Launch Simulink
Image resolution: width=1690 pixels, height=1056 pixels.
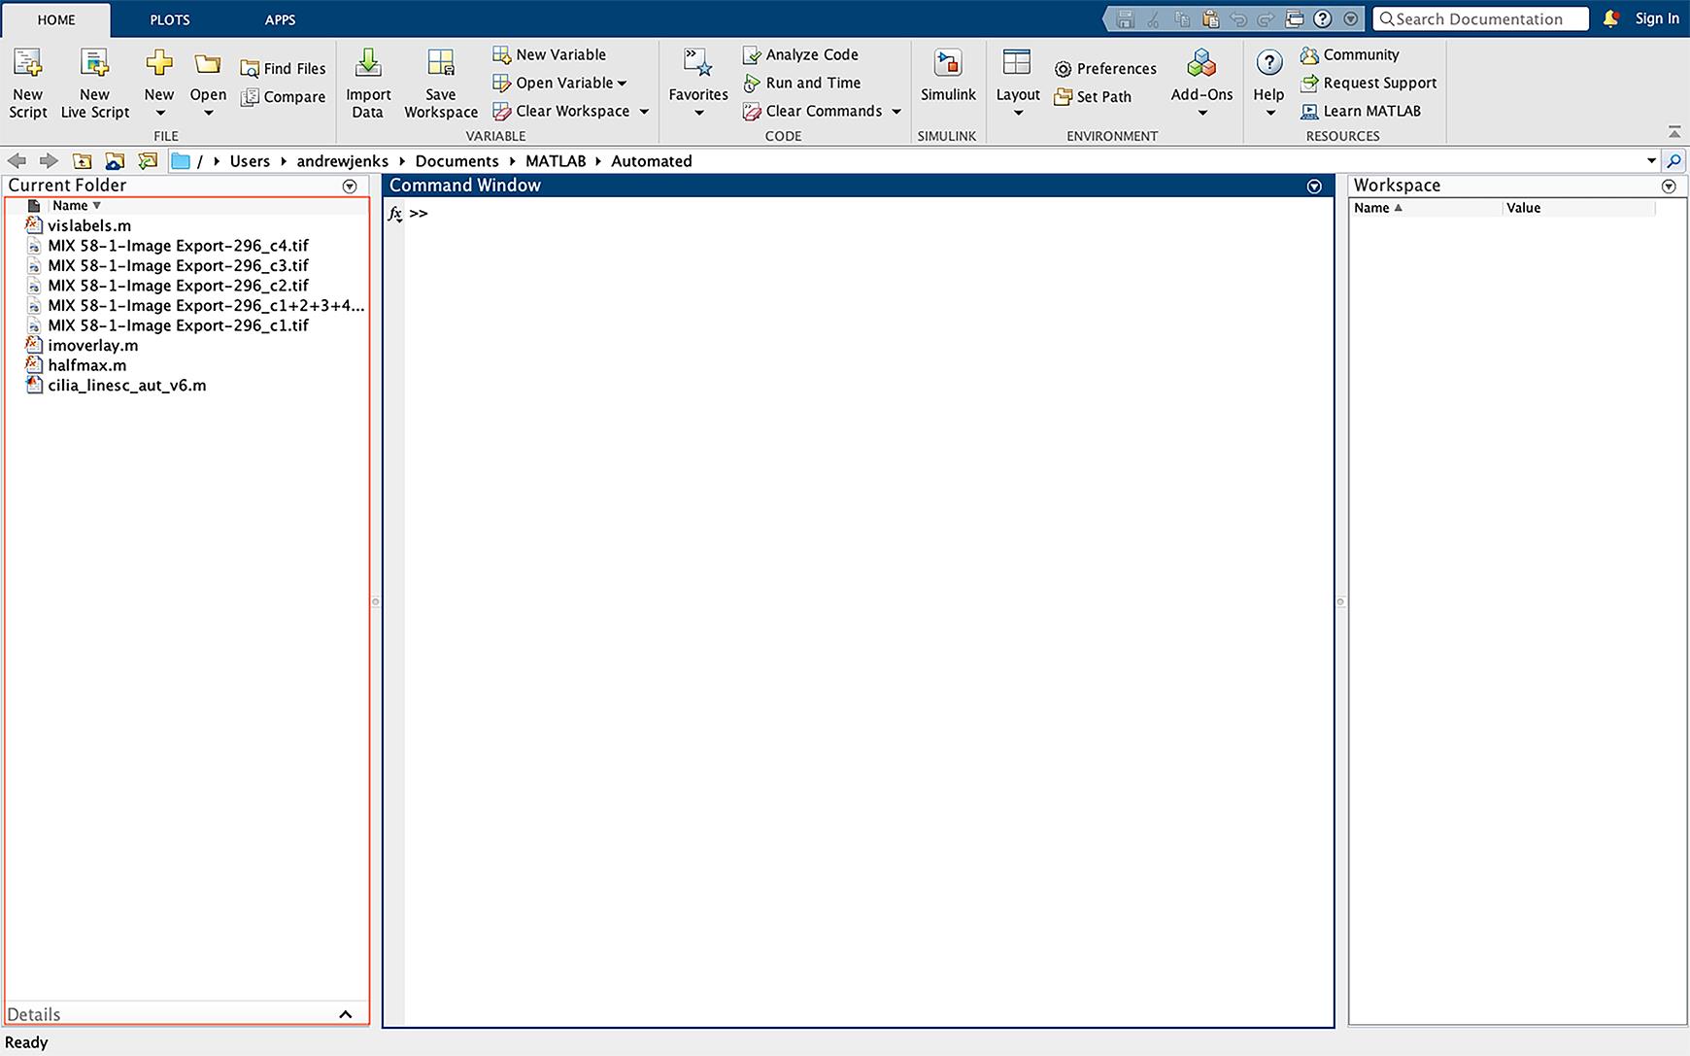click(x=948, y=77)
